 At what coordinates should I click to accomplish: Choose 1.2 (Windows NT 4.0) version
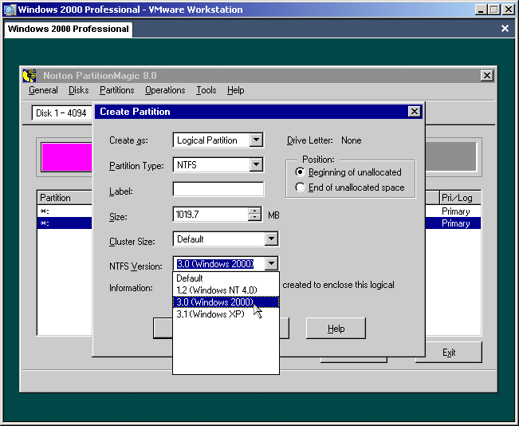click(x=226, y=290)
